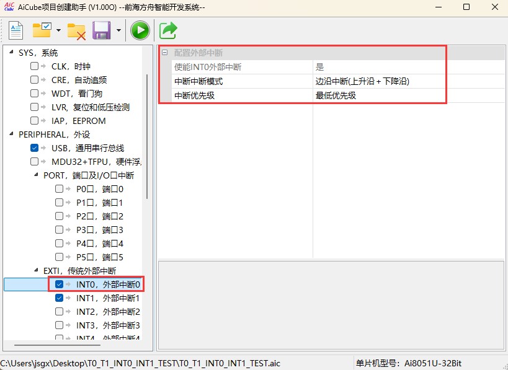Click the project file path in status bar

[140, 363]
